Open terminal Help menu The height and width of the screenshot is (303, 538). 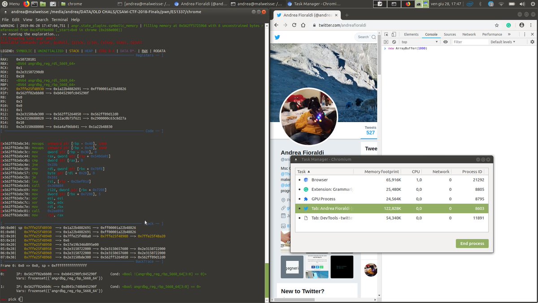coord(75,20)
